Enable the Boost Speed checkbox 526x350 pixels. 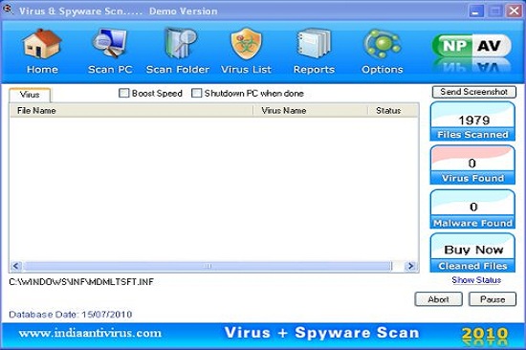coord(123,93)
